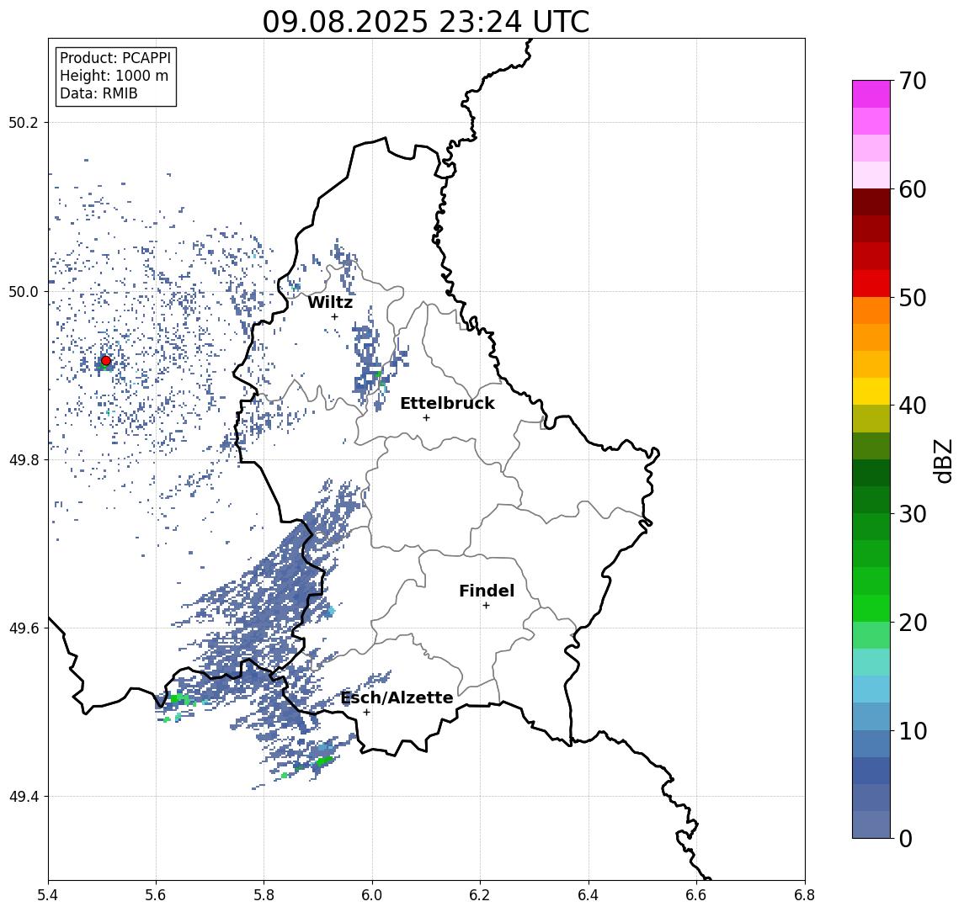Click the longitude axis label 6.0
The height and width of the screenshot is (912, 964).
(x=373, y=895)
